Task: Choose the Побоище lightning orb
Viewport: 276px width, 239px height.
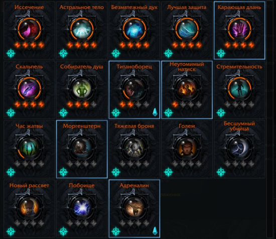Action: coord(82,207)
